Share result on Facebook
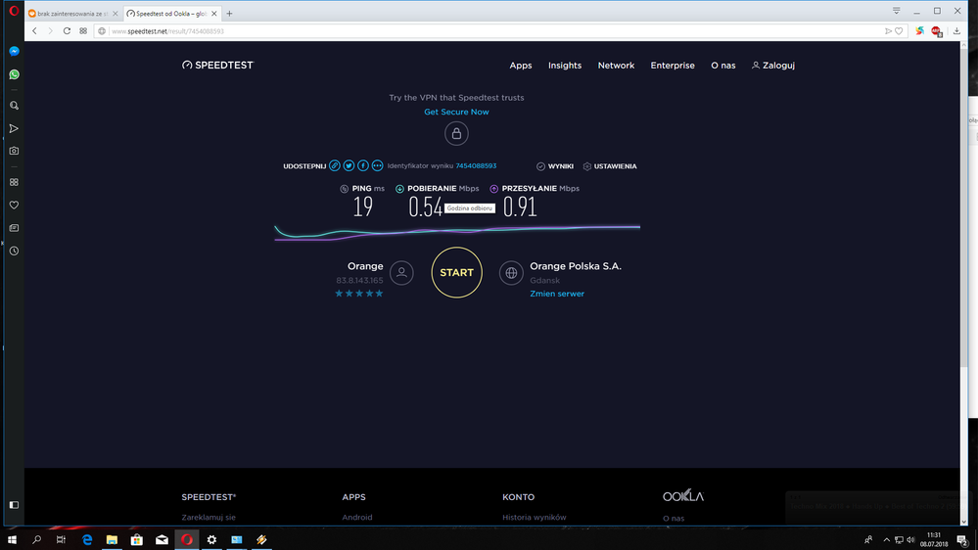 point(363,165)
